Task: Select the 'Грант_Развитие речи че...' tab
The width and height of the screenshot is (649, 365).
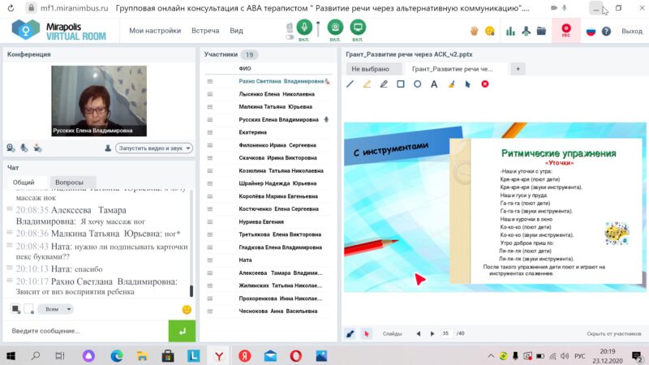Action: [452, 69]
